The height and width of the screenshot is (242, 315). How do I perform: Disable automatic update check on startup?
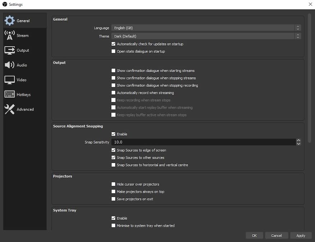click(113, 44)
